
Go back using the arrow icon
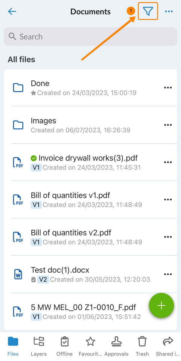click(x=12, y=12)
